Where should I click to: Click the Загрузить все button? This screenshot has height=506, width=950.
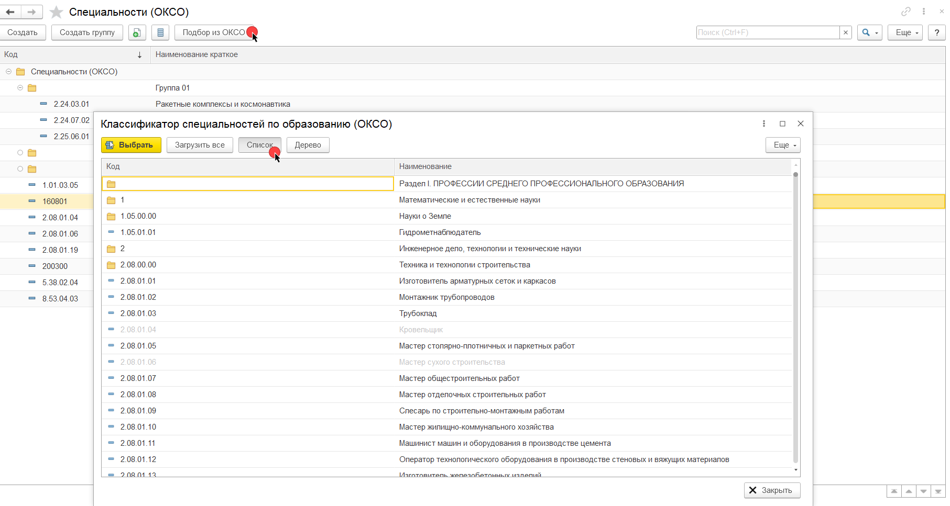point(200,145)
